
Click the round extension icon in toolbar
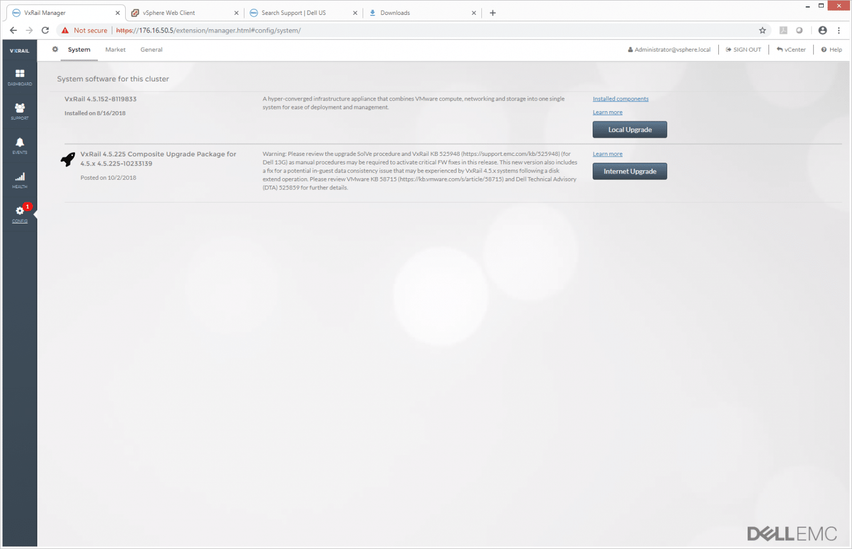click(x=799, y=30)
